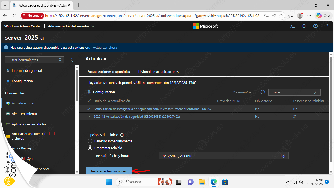334x188 pixels.
Task: Open Almacenamiento in the tools menu
Action: tap(24, 114)
